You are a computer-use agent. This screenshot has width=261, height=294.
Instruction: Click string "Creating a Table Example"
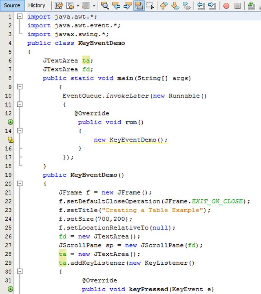pyautogui.click(x=152, y=210)
